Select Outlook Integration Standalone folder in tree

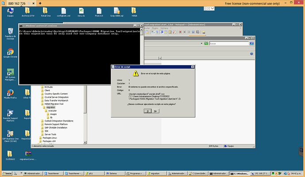click(59, 121)
